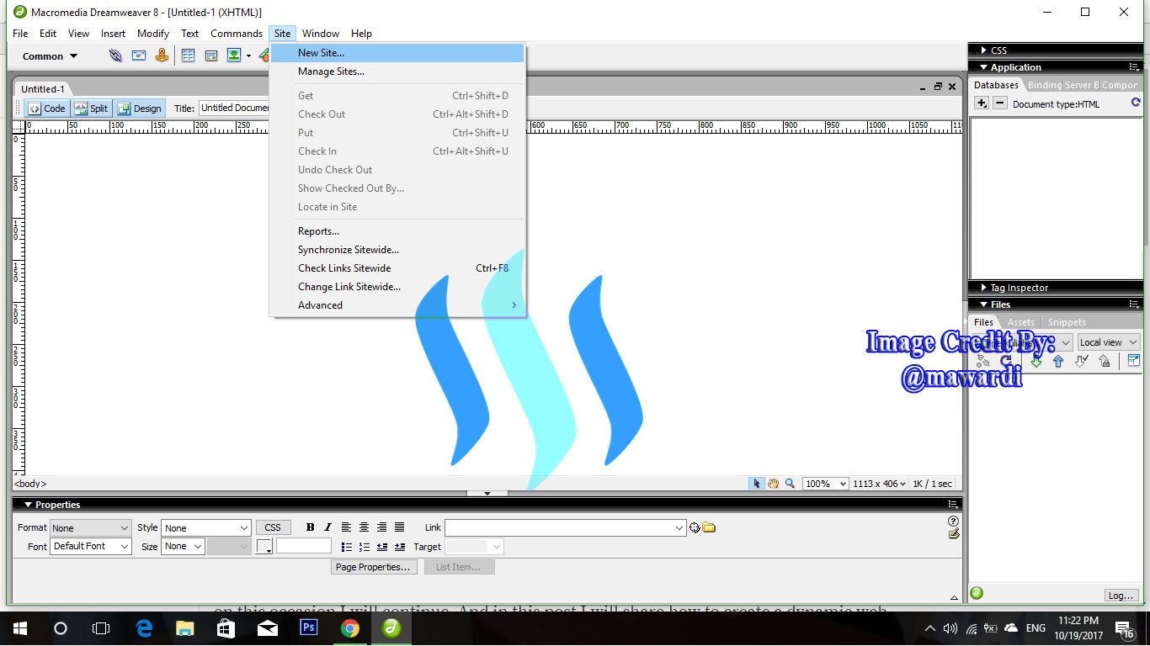Open Microsoft Edge from the taskbar
This screenshot has height=646, width=1150.
click(x=144, y=628)
